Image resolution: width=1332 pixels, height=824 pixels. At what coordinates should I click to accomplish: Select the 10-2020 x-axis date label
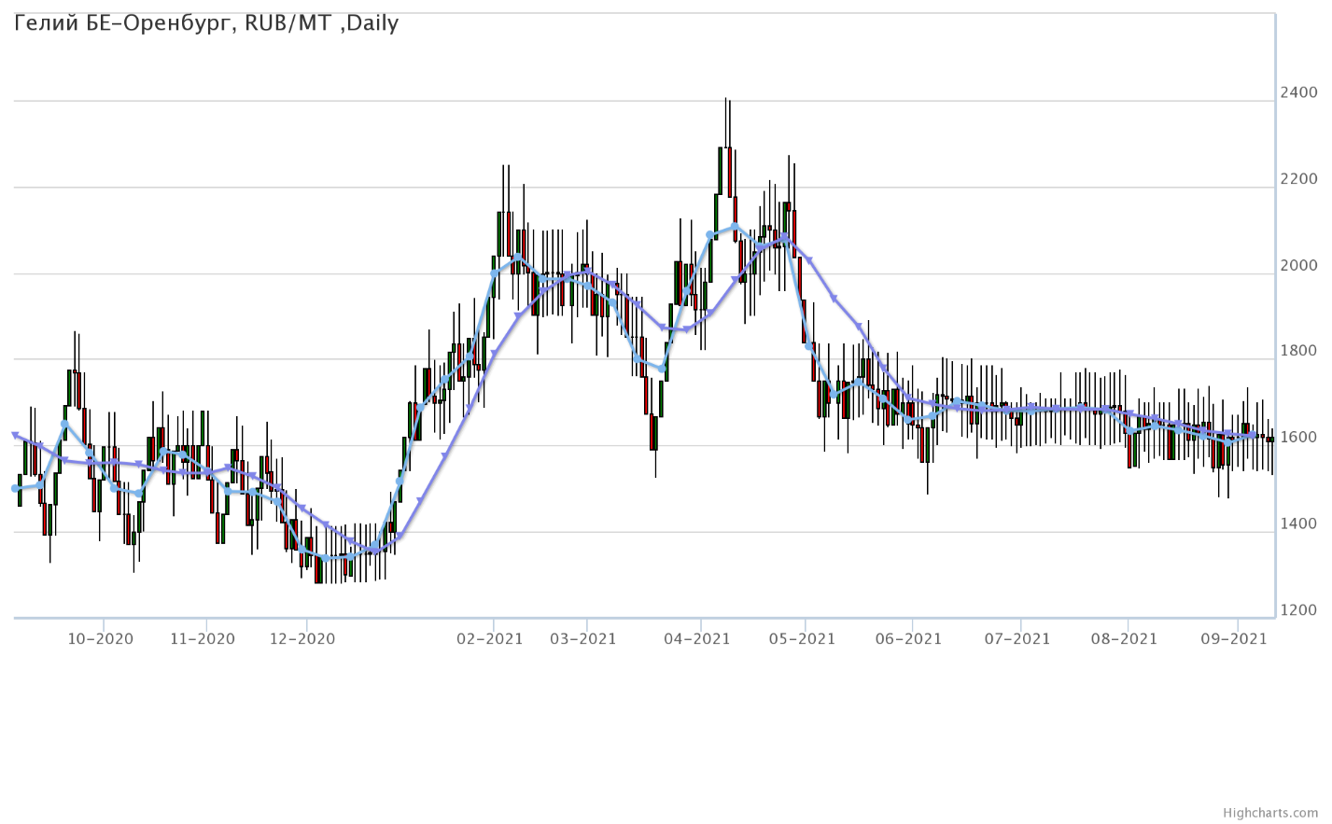[x=101, y=639]
